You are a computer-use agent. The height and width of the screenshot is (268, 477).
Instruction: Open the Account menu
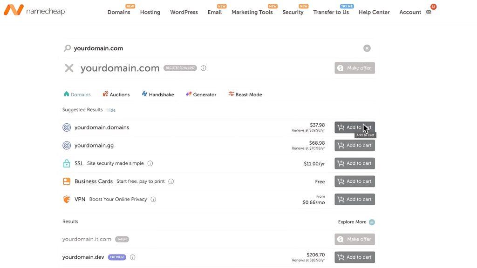[x=410, y=12]
